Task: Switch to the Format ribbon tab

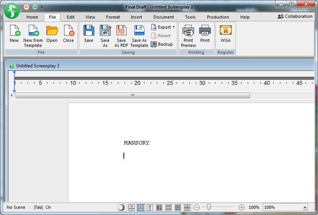Action: tap(113, 17)
